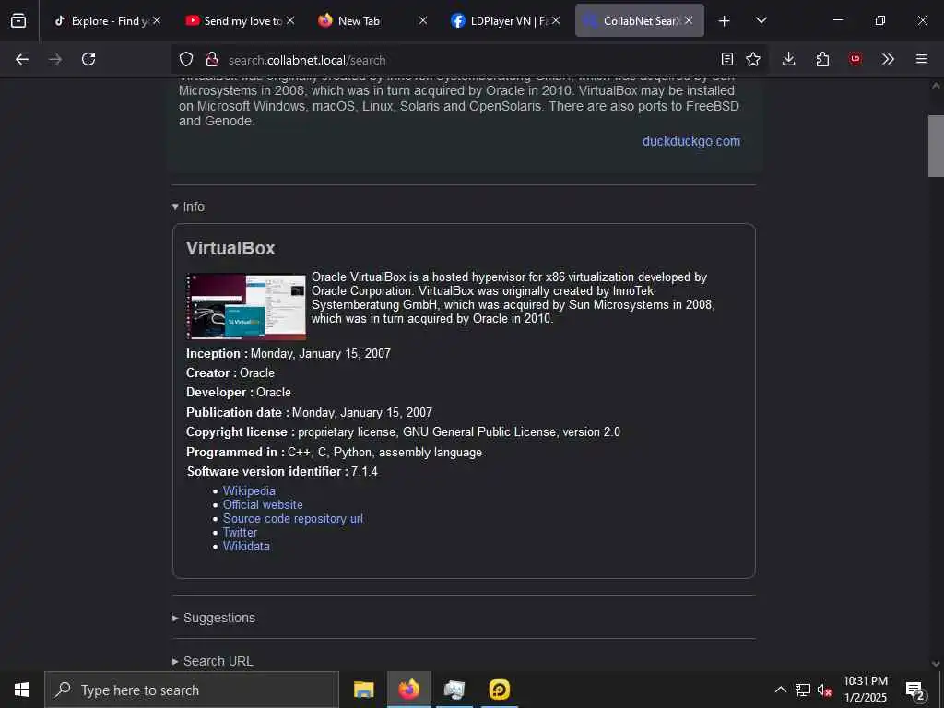Open the Twitter link
The width and height of the screenshot is (944, 708).
coord(241,532)
